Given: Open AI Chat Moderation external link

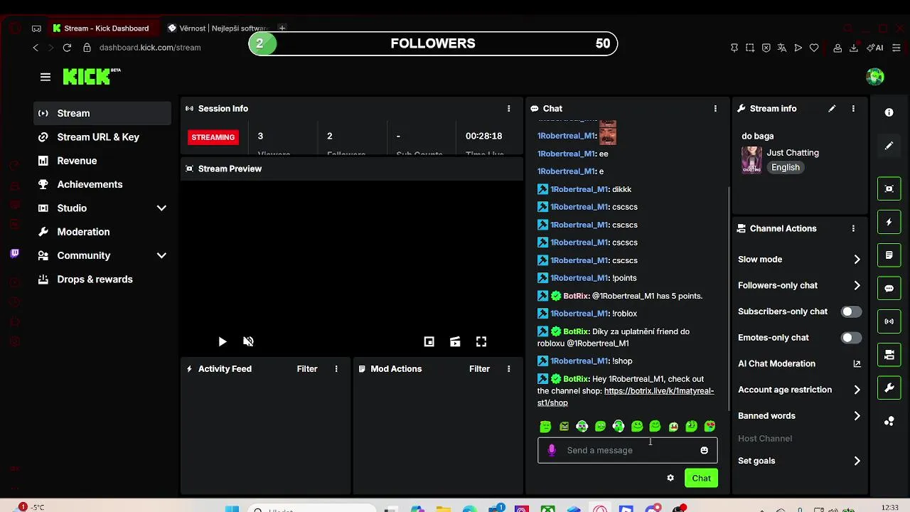Looking at the screenshot, I should (x=857, y=363).
